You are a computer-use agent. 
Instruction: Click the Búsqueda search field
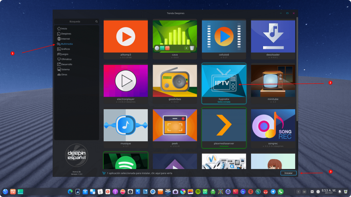tap(76, 22)
